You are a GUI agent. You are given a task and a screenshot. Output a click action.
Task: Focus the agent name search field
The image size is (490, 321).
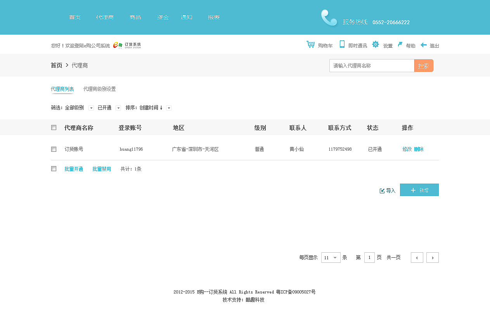(x=372, y=66)
